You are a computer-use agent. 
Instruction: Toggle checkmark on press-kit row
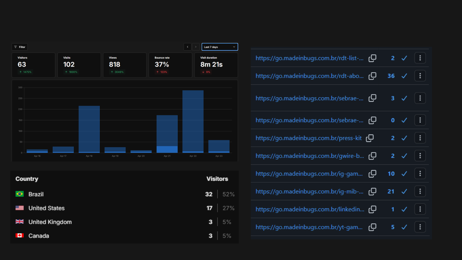pos(404,138)
